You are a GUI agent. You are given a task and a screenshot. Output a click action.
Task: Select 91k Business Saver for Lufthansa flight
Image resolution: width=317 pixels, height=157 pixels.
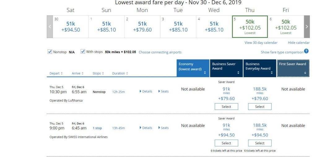[x=226, y=107]
